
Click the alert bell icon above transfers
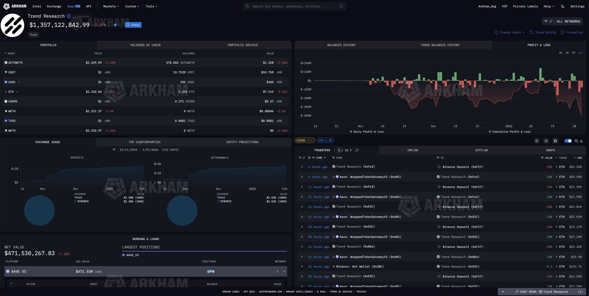pyautogui.click(x=537, y=141)
